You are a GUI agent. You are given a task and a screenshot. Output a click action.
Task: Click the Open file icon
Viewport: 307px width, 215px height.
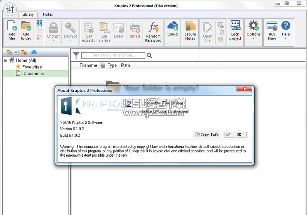207,28
